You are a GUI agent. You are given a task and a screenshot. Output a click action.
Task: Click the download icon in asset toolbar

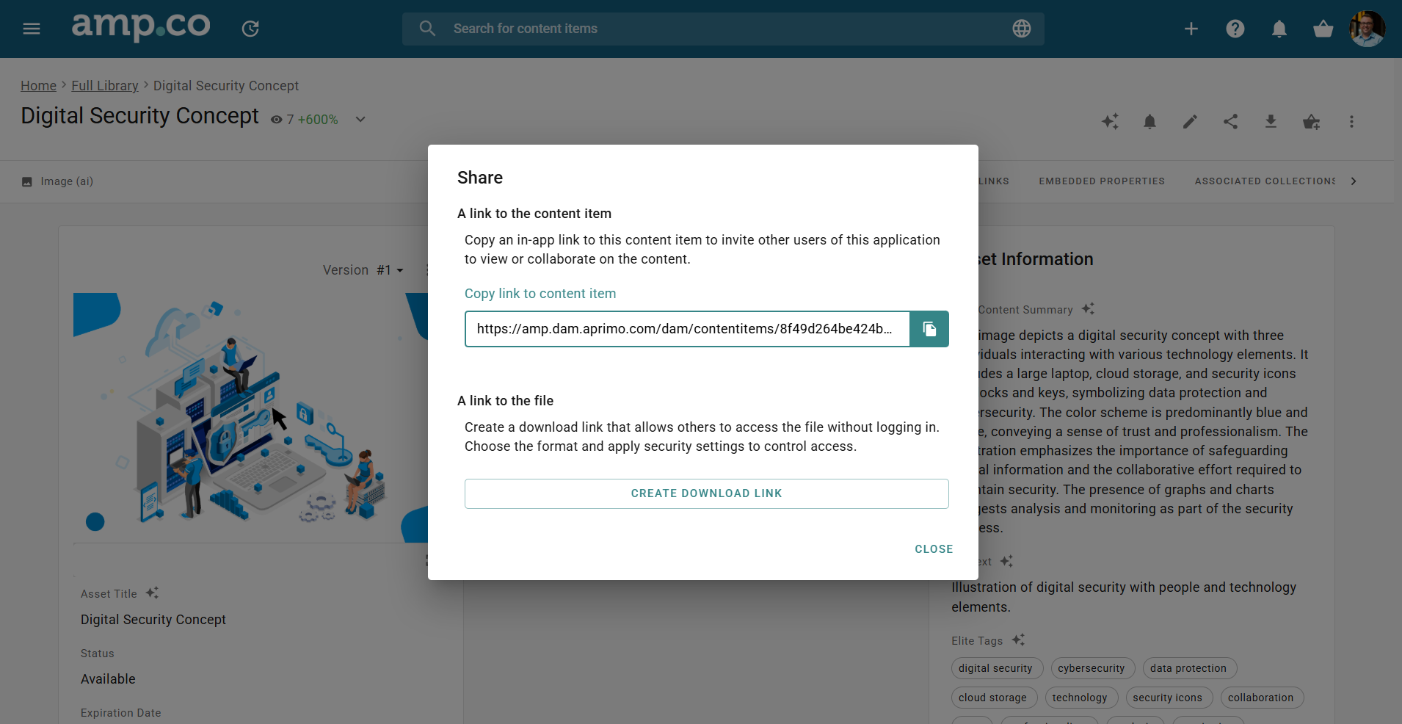1271,121
